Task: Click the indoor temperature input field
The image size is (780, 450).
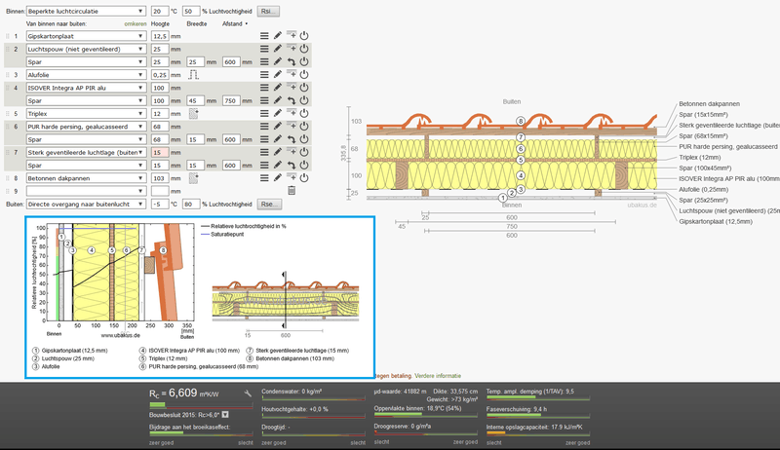Action: [x=160, y=11]
